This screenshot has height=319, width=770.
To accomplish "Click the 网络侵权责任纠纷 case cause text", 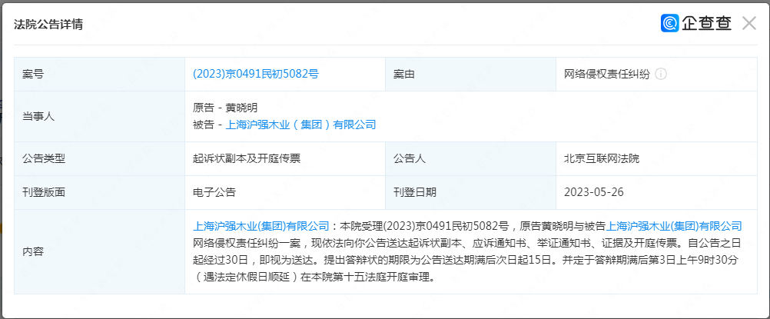I will [x=607, y=75].
